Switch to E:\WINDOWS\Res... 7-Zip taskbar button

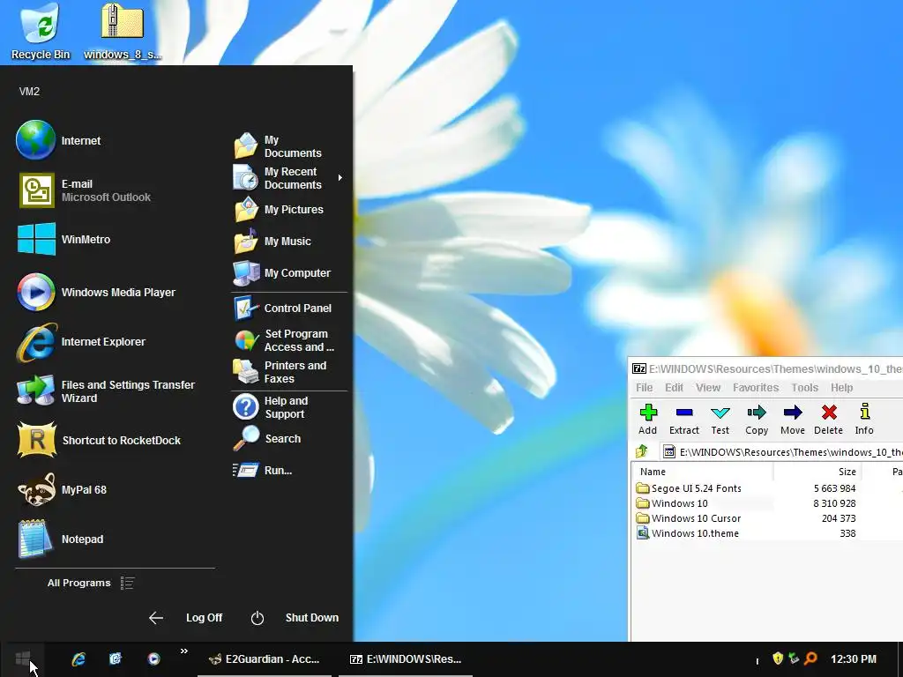point(406,659)
